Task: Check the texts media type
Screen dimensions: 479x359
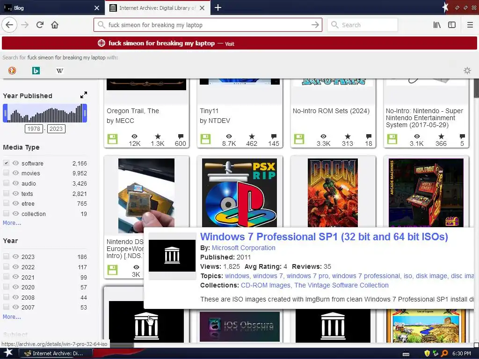Action: click(x=6, y=193)
